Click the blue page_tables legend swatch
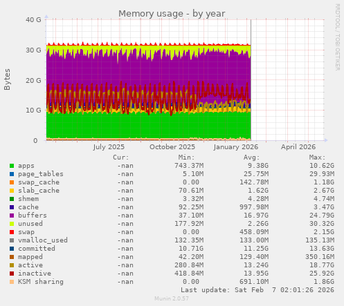This screenshot has height=306, width=344. [12, 174]
